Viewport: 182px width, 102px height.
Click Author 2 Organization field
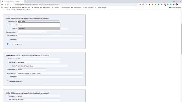click(51, 73)
